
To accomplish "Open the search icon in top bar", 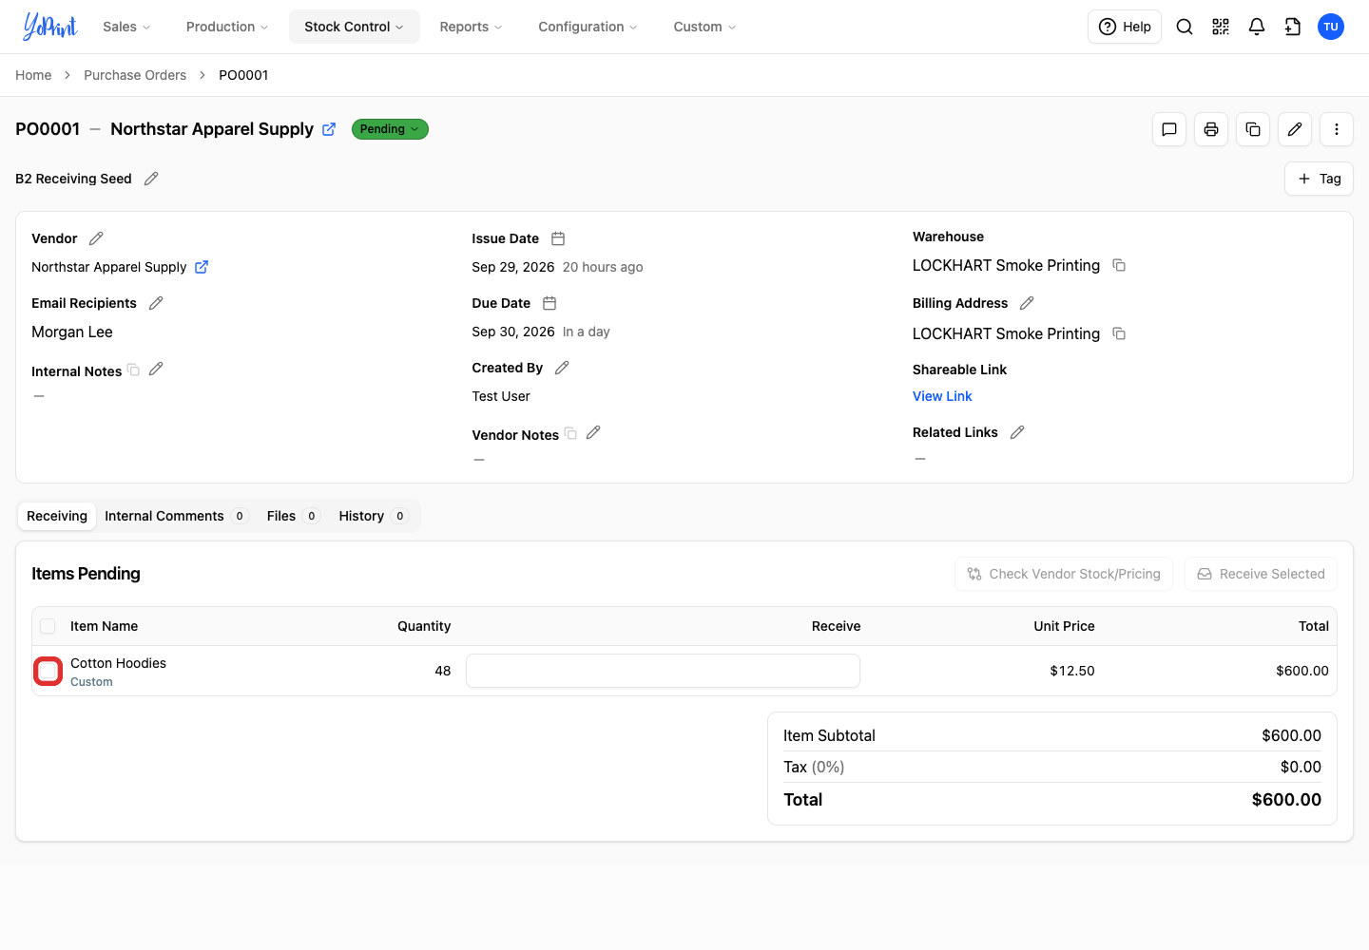I will click(x=1185, y=27).
